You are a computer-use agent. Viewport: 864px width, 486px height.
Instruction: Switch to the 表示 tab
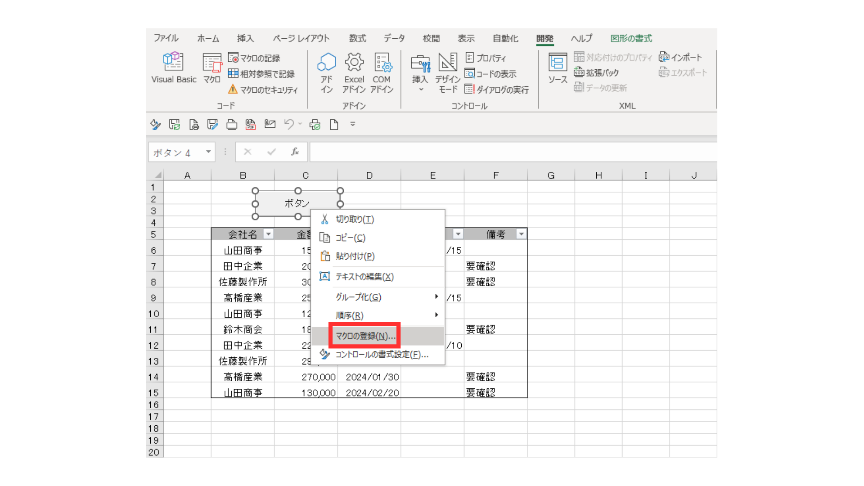click(466, 38)
